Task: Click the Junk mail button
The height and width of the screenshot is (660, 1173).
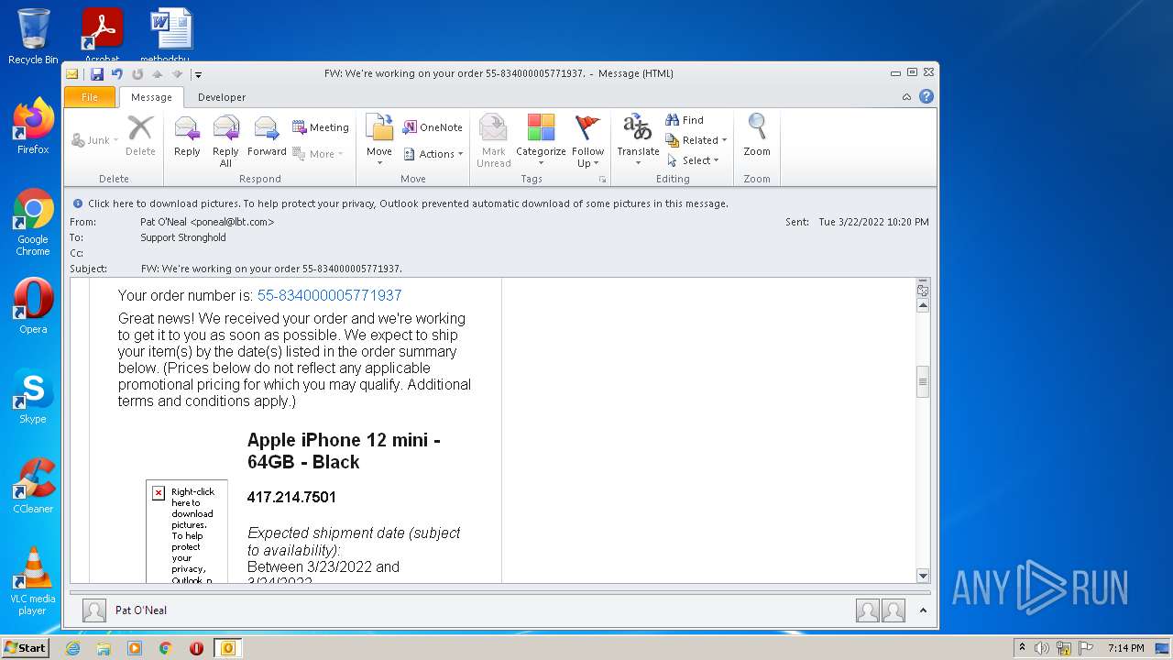Action: [x=95, y=140]
